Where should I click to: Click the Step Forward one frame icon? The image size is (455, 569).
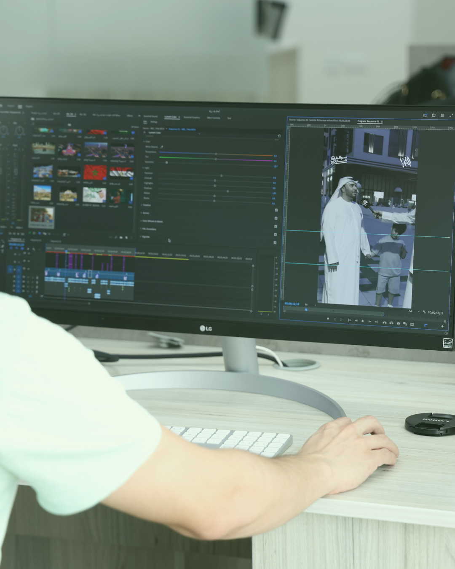tap(369, 322)
